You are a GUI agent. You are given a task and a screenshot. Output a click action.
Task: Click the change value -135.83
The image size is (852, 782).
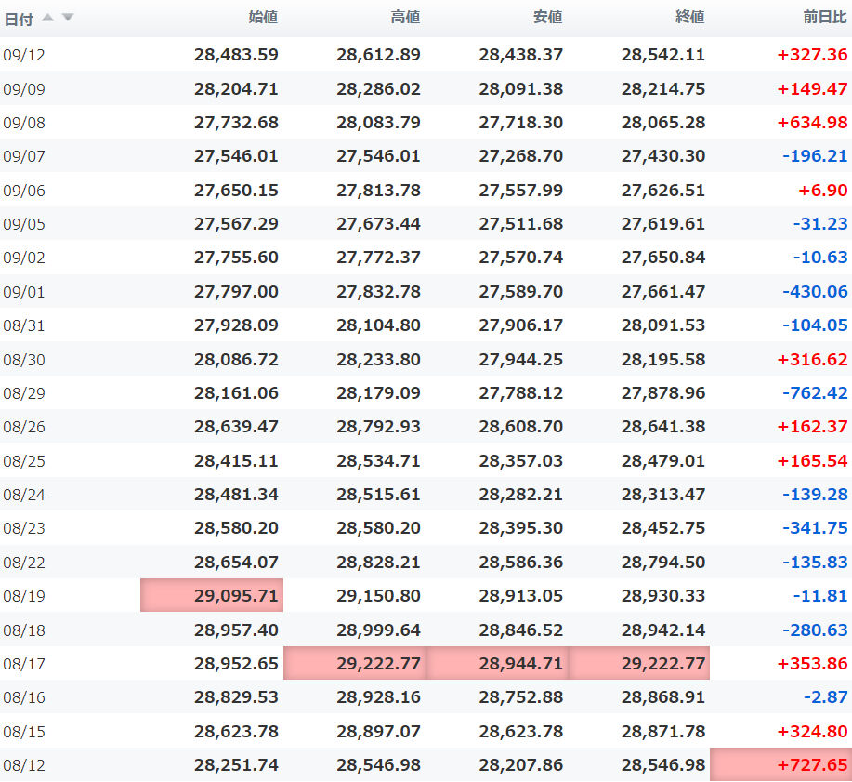click(x=815, y=562)
